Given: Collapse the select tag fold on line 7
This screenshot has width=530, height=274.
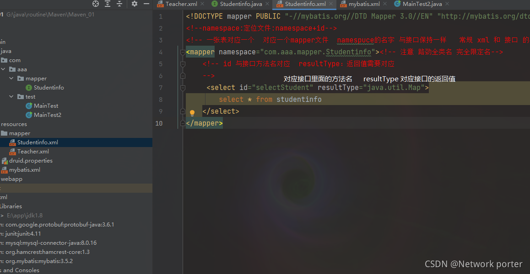Looking at the screenshot, I should click(x=183, y=87).
